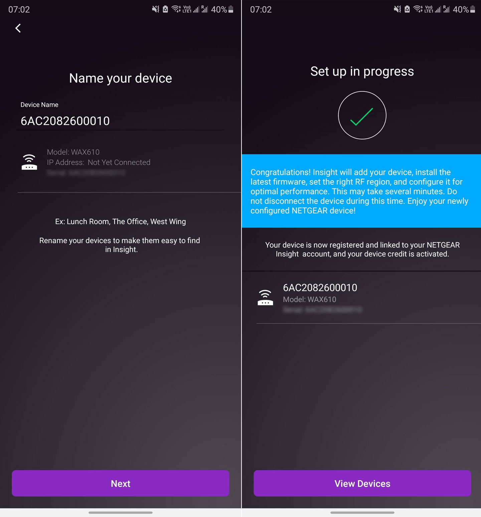Tap the access point icon beside IP Address

[x=29, y=162]
